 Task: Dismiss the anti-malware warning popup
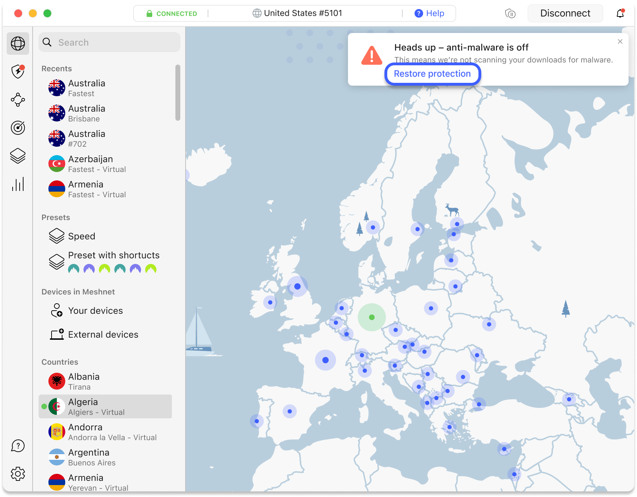click(620, 41)
